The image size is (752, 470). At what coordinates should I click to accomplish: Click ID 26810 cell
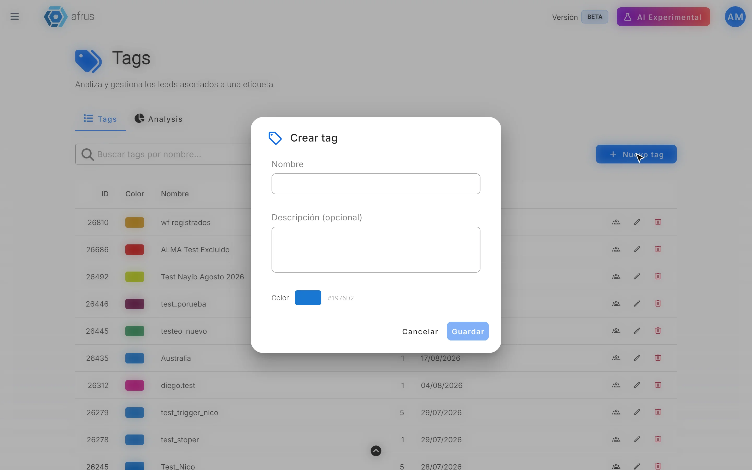point(98,222)
